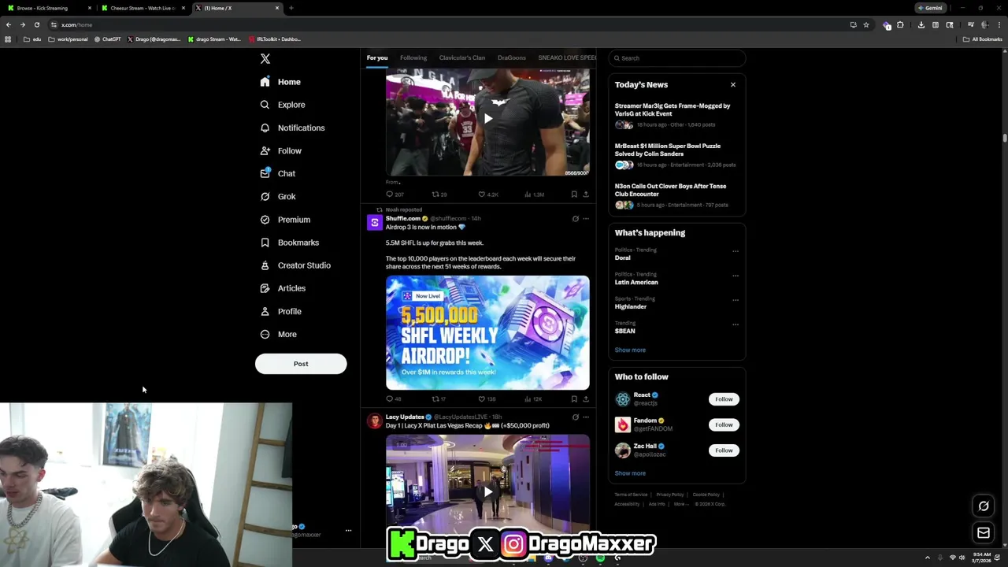The image size is (1008, 567).
Task: Open the work/personal bookmarks folder
Action: point(68,39)
